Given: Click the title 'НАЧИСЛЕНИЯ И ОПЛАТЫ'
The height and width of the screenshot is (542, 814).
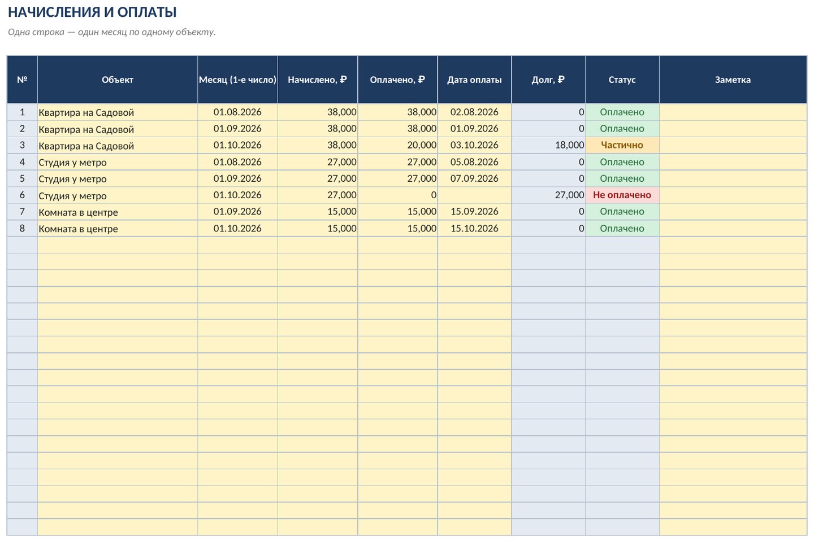Looking at the screenshot, I should (x=92, y=12).
